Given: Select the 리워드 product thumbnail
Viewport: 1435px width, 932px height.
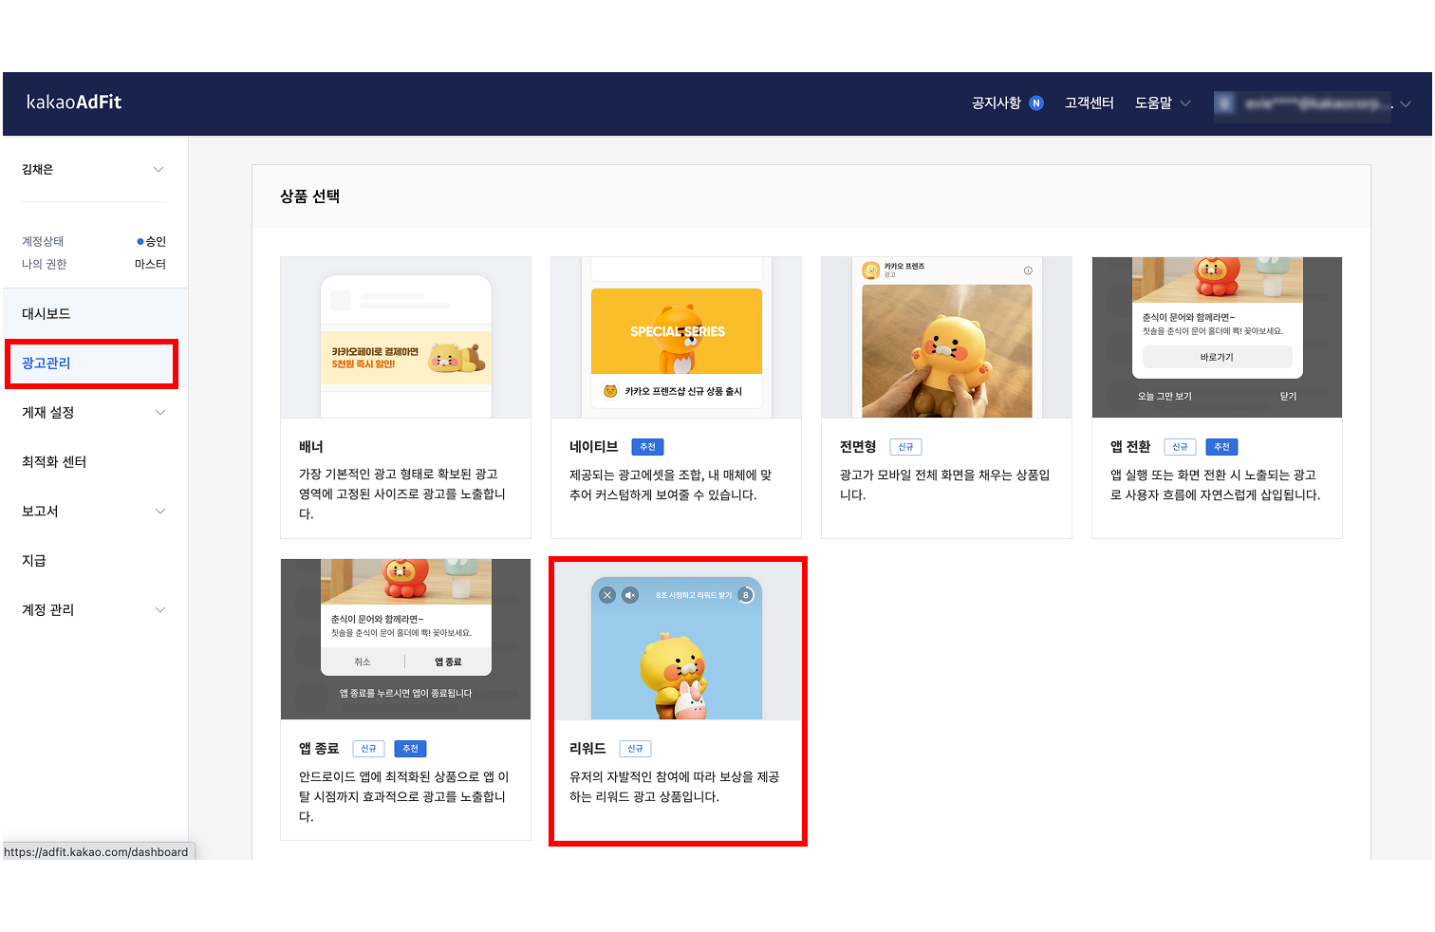Looking at the screenshot, I should [676, 639].
